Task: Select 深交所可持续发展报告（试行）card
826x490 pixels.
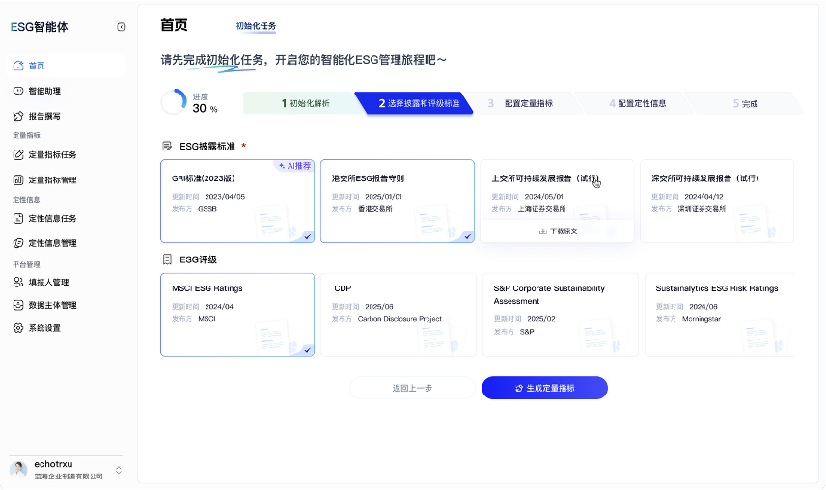Action: [716, 201]
